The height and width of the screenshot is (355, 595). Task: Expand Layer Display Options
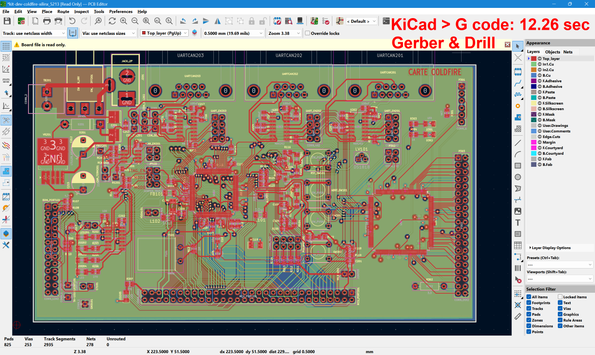(551, 248)
